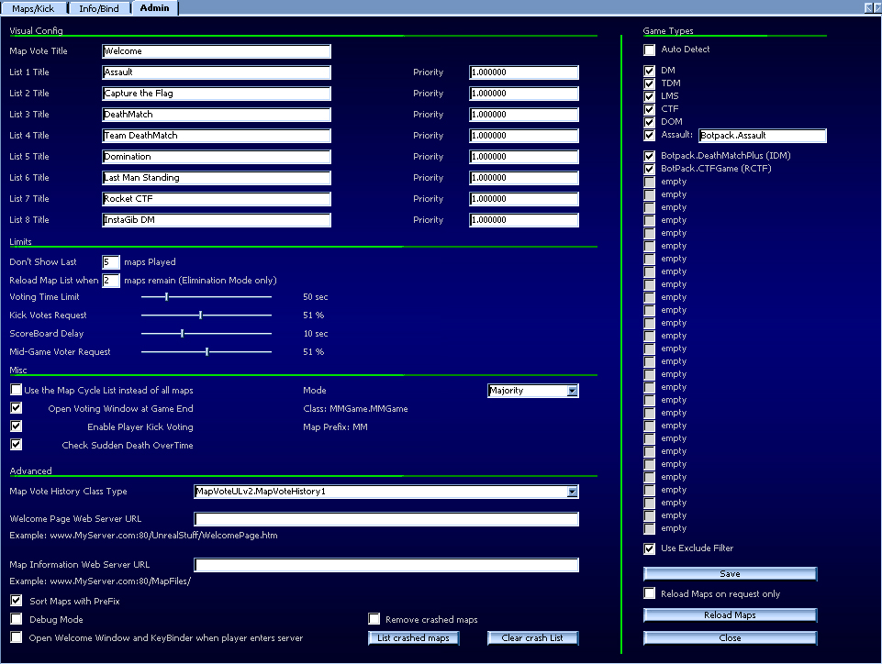Disable Botpack.CTFGame (RCTF) filter
The image size is (882, 664).
pyautogui.click(x=649, y=168)
